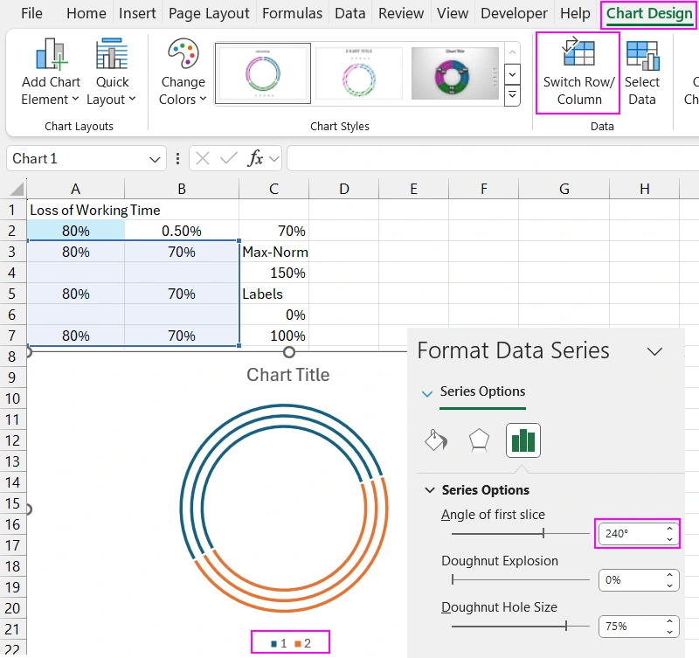Open Insert Function with the fx icon
The height and width of the screenshot is (658, 699).
point(252,158)
